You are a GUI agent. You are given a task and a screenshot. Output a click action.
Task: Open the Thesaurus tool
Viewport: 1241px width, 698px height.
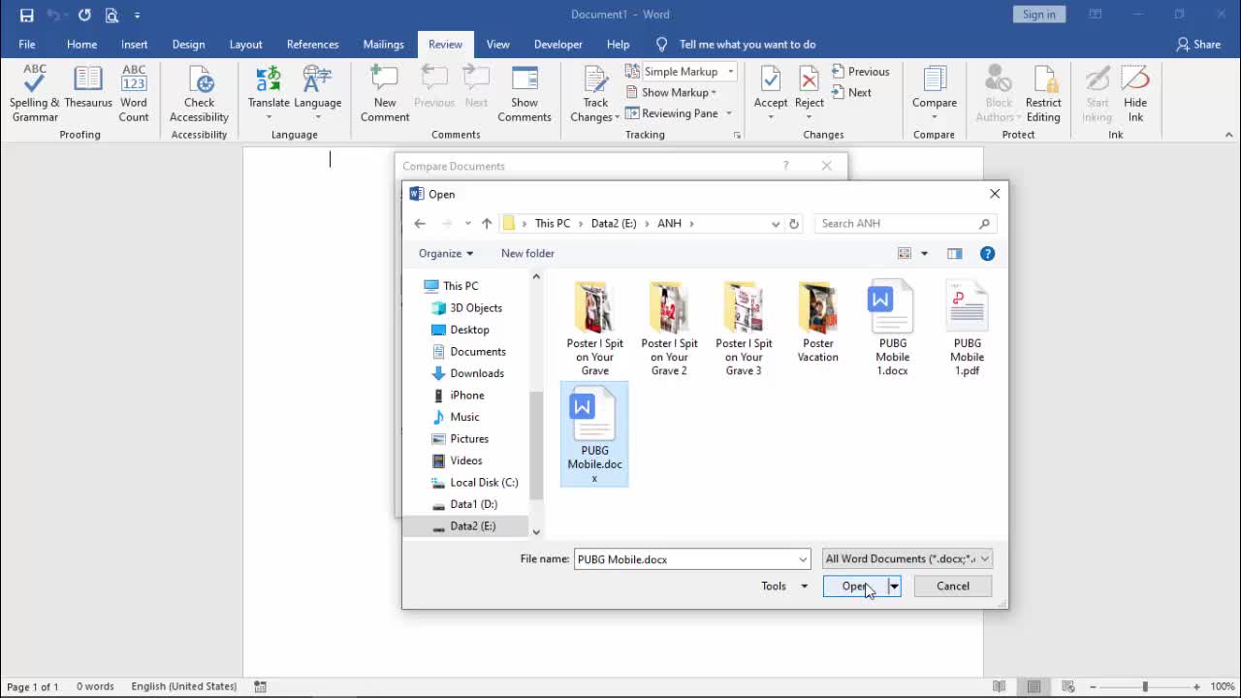coord(88,87)
